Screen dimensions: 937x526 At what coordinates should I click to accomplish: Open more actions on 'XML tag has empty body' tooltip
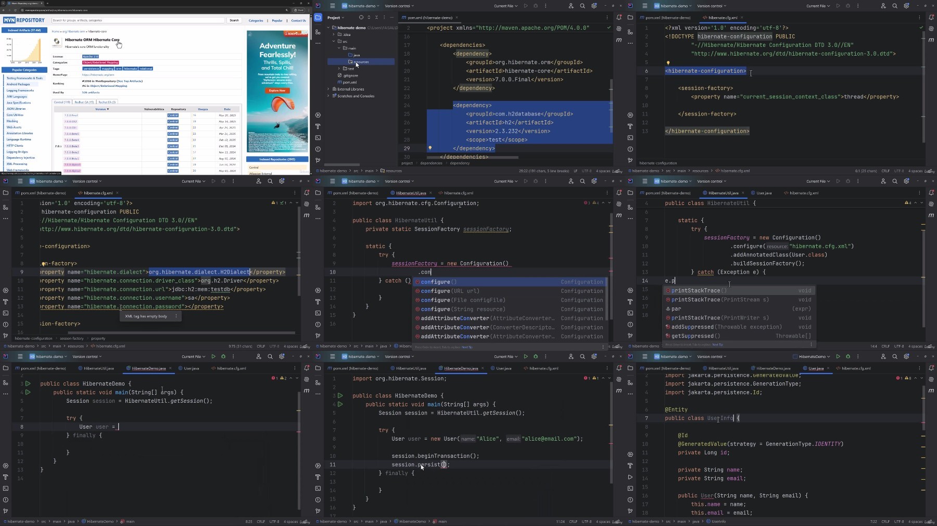176,316
